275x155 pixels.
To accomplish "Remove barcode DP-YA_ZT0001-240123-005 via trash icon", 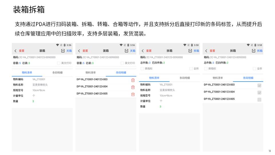I will [x=133, y=94].
